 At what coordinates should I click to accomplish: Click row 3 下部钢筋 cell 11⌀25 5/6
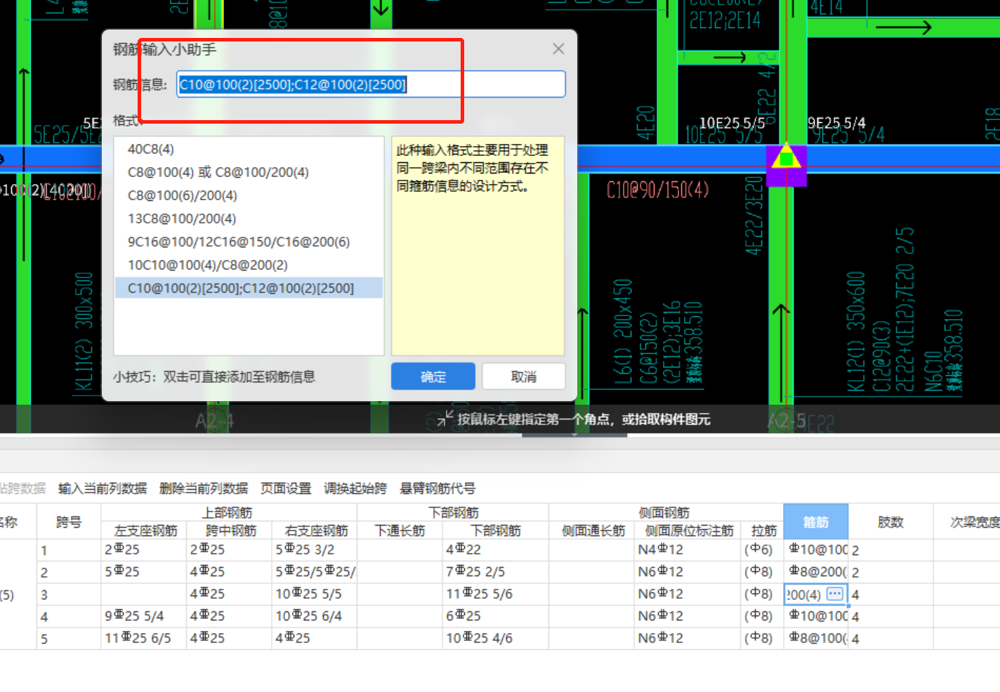coord(496,594)
